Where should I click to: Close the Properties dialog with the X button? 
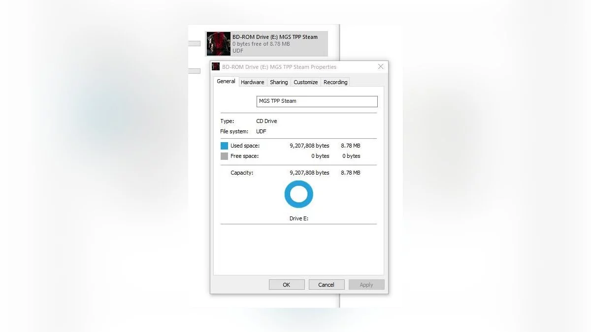click(381, 67)
